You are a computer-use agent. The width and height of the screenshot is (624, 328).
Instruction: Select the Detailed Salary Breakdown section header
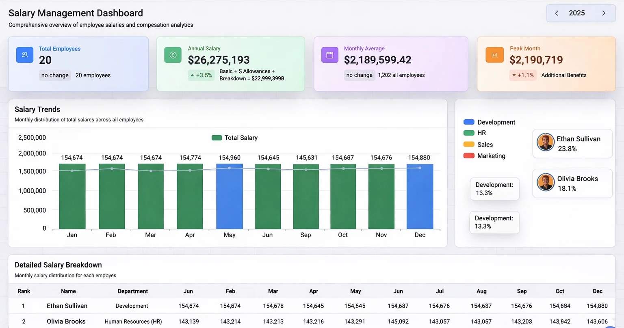58,265
